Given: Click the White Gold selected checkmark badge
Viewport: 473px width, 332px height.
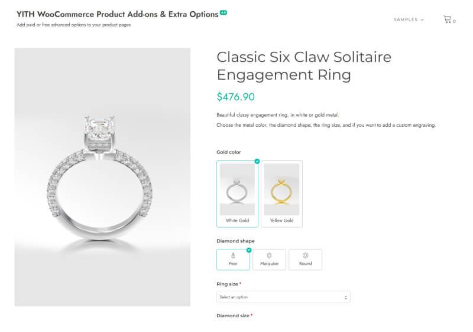Looking at the screenshot, I should 257,161.
